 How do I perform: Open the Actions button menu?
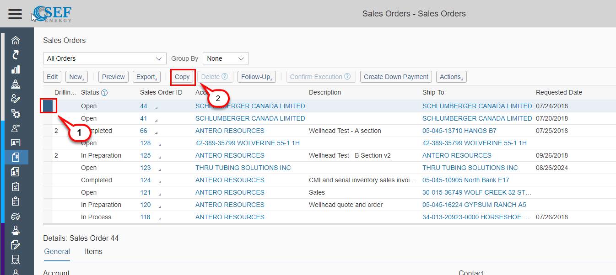(451, 77)
